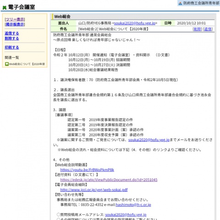Click 印刷する to print message
The height and width of the screenshot is (220, 220).
click(x=12, y=47)
